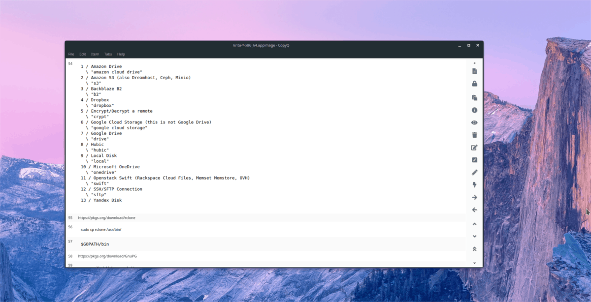This screenshot has height=302, width=591.
Task: Open the toolbar overflow arrow at the bottom
Action: 474,263
